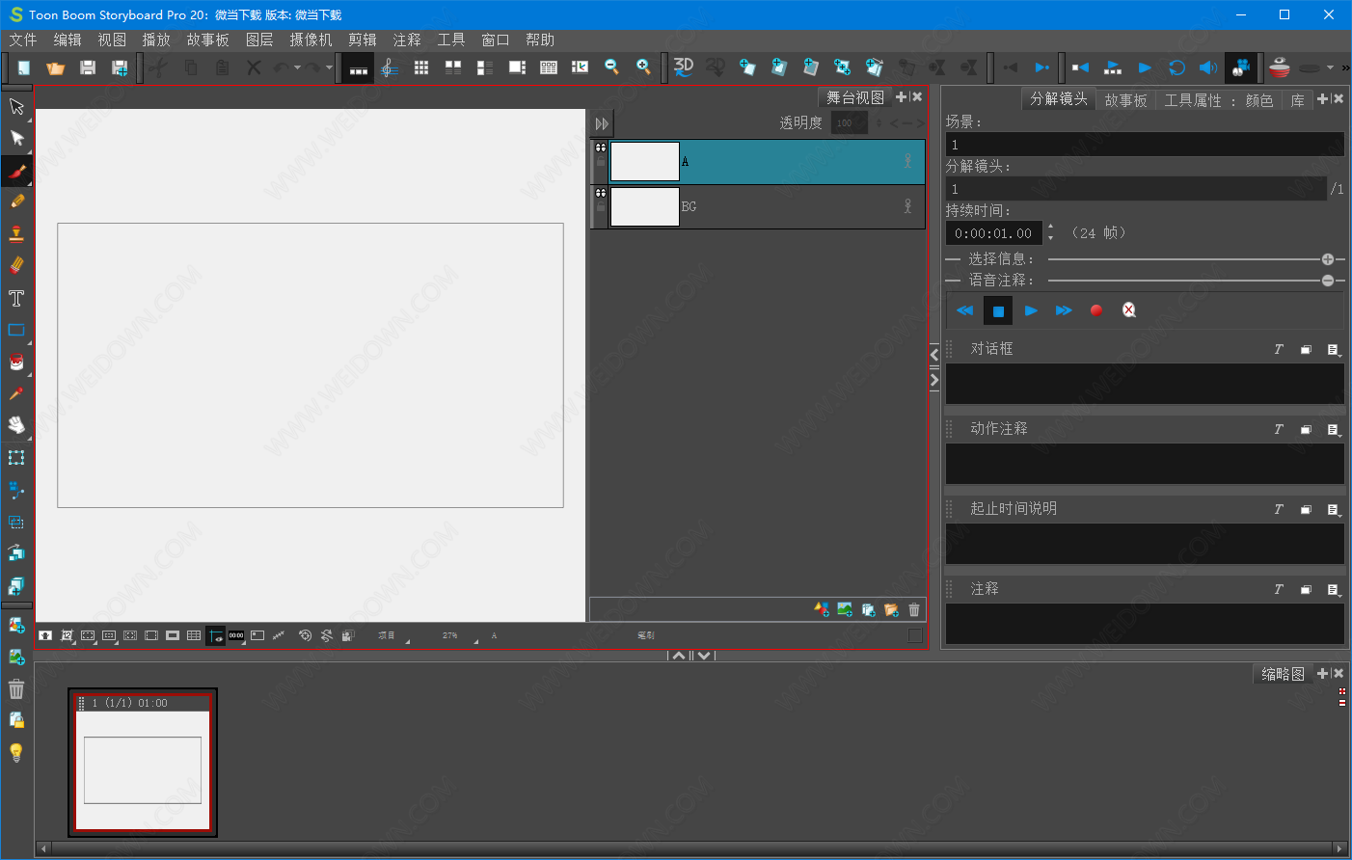
Task: Open the redo dropdown arrow
Action: 329,67
